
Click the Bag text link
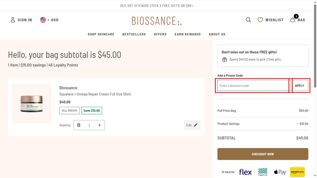(x=301, y=20)
